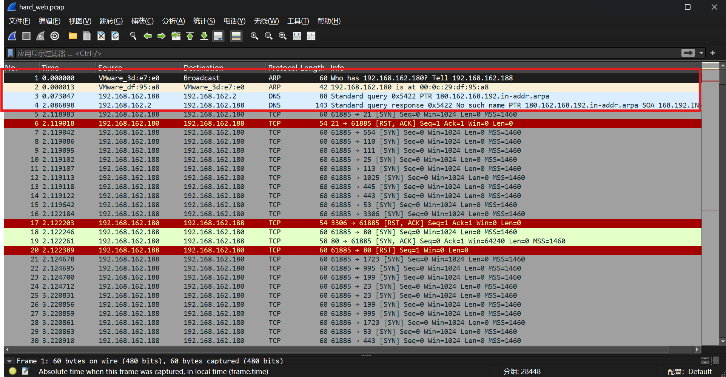726x377 pixels.
Task: Expand the Frame 1 details tree
Action: (x=9, y=361)
